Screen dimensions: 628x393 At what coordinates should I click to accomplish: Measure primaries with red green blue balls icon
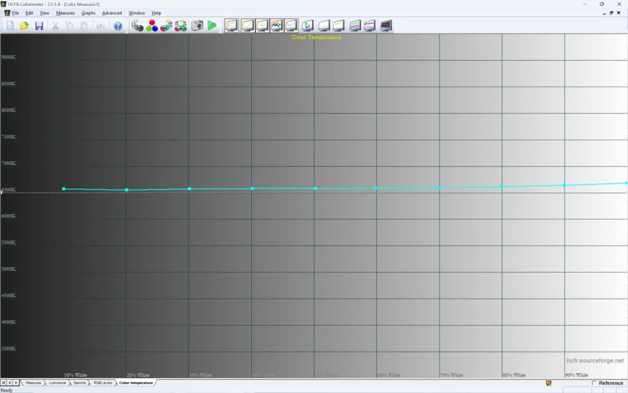tap(152, 26)
